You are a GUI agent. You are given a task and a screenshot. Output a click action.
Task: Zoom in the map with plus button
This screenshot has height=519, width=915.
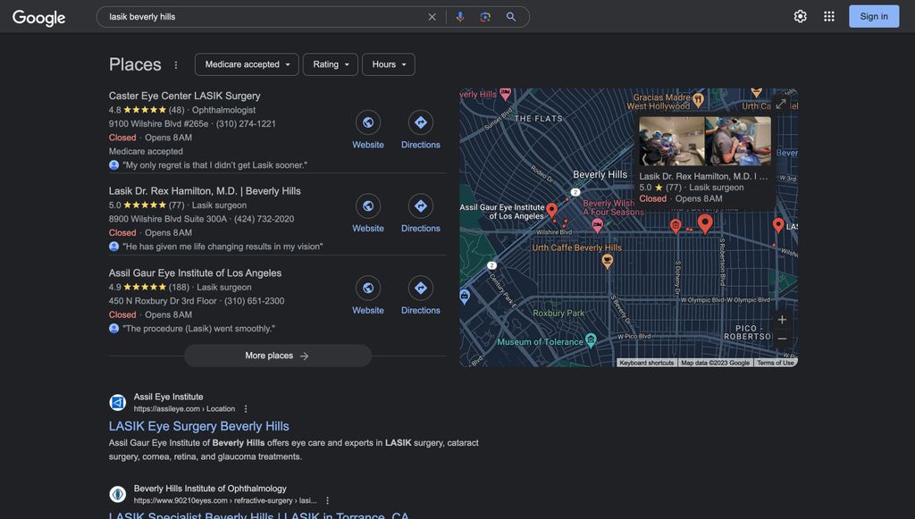(x=782, y=320)
